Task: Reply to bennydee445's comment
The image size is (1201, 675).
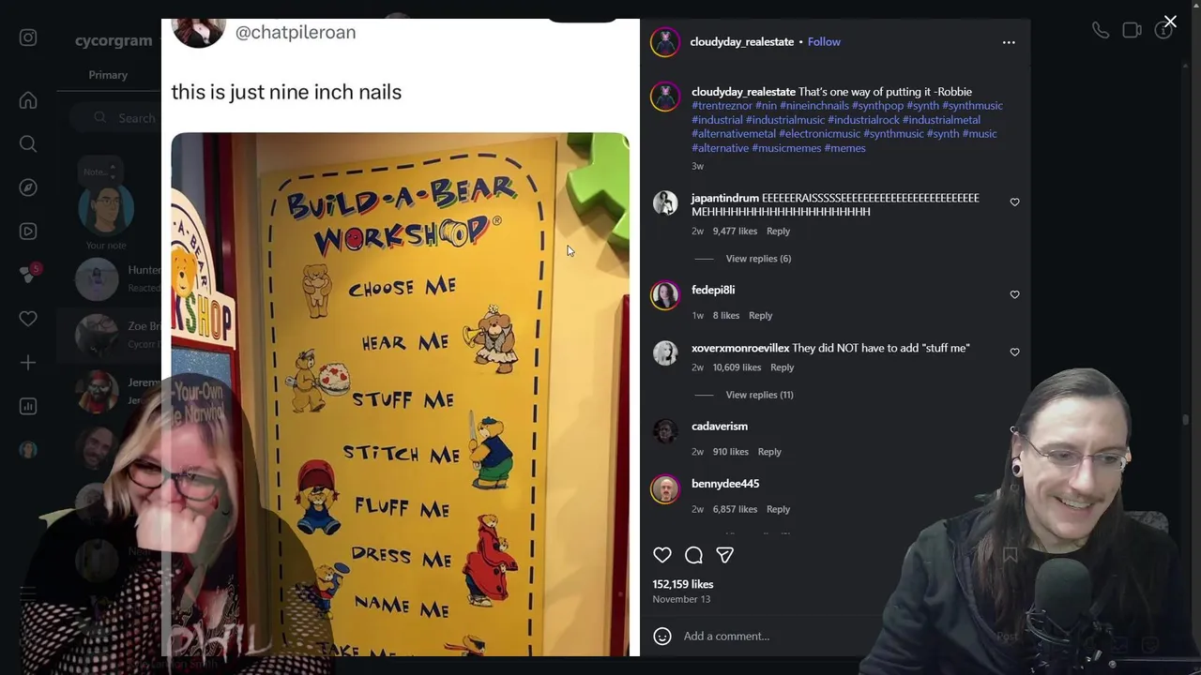Action: pos(778,509)
